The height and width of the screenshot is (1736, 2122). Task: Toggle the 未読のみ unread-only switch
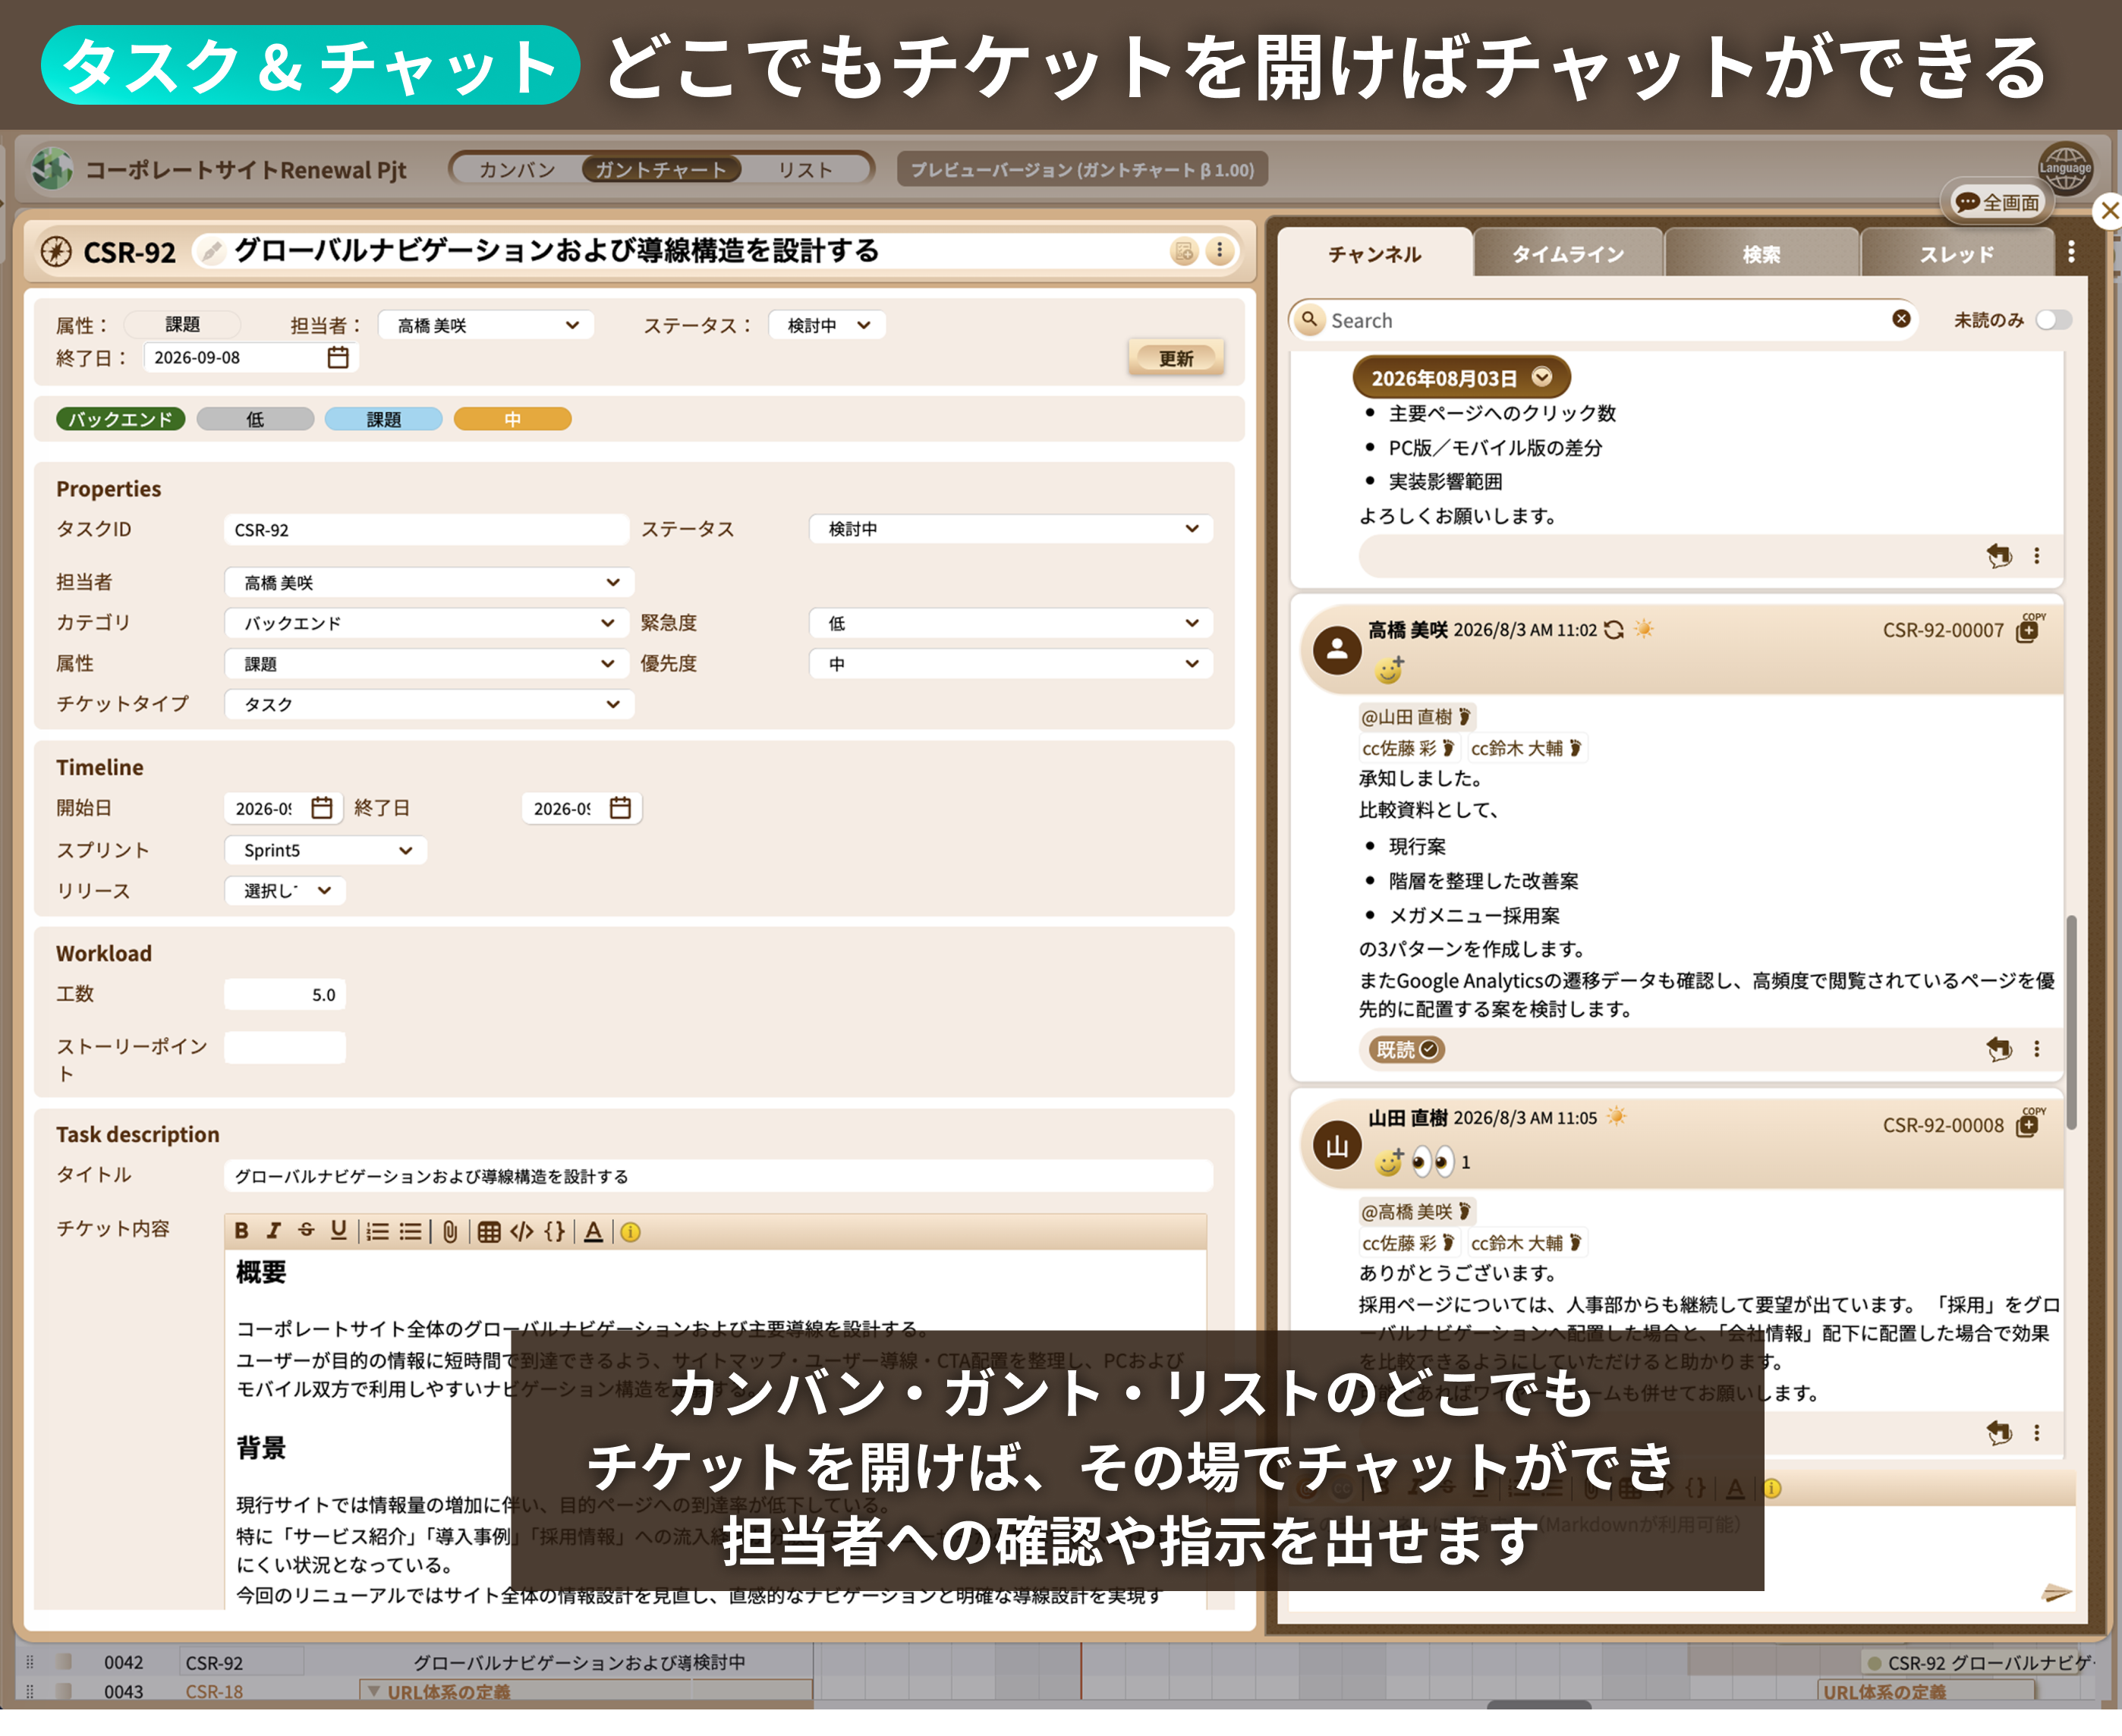2053,320
